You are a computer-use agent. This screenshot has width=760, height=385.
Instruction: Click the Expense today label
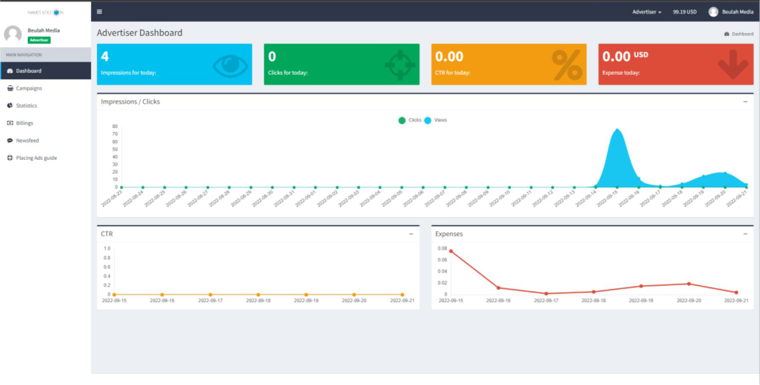621,73
